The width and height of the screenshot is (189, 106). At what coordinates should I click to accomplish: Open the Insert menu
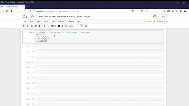coord(46,21)
